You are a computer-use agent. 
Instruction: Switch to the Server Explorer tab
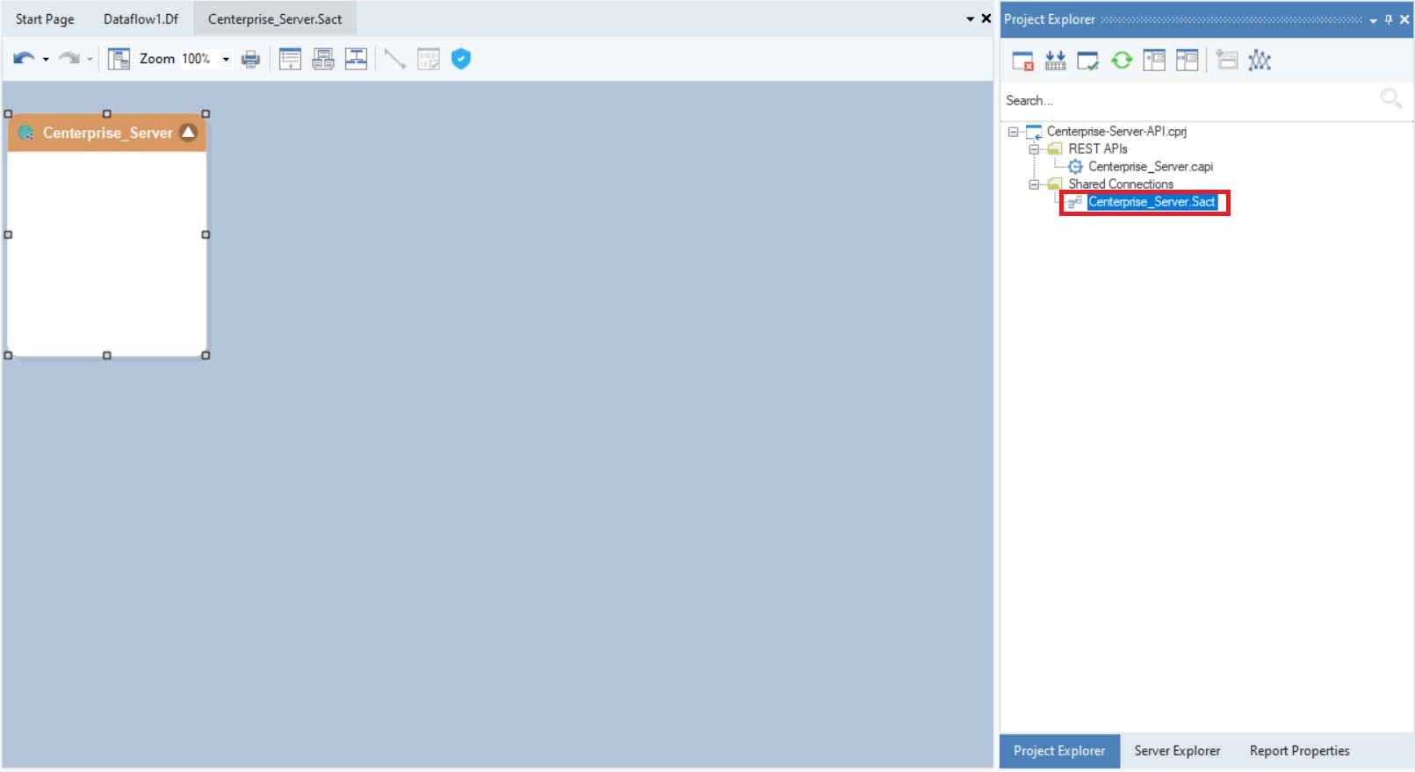click(1177, 751)
